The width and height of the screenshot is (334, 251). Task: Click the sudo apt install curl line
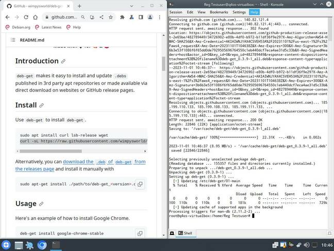64,135
